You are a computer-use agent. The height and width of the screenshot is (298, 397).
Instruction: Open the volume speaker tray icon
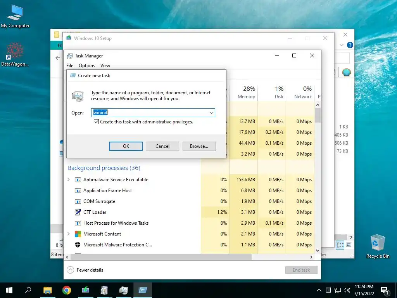point(347,290)
